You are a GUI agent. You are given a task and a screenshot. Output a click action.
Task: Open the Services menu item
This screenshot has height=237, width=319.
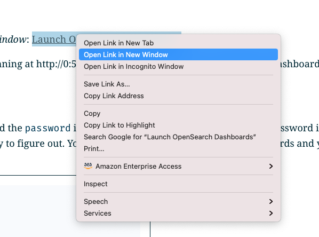[178, 214]
